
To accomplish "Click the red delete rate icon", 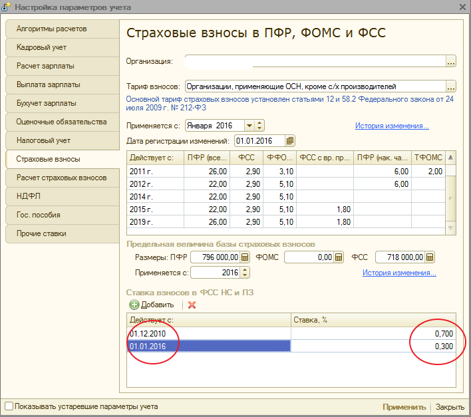I will point(192,305).
